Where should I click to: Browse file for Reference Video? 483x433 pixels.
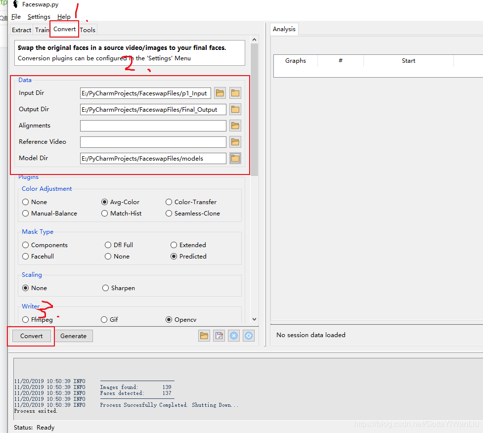tap(235, 142)
